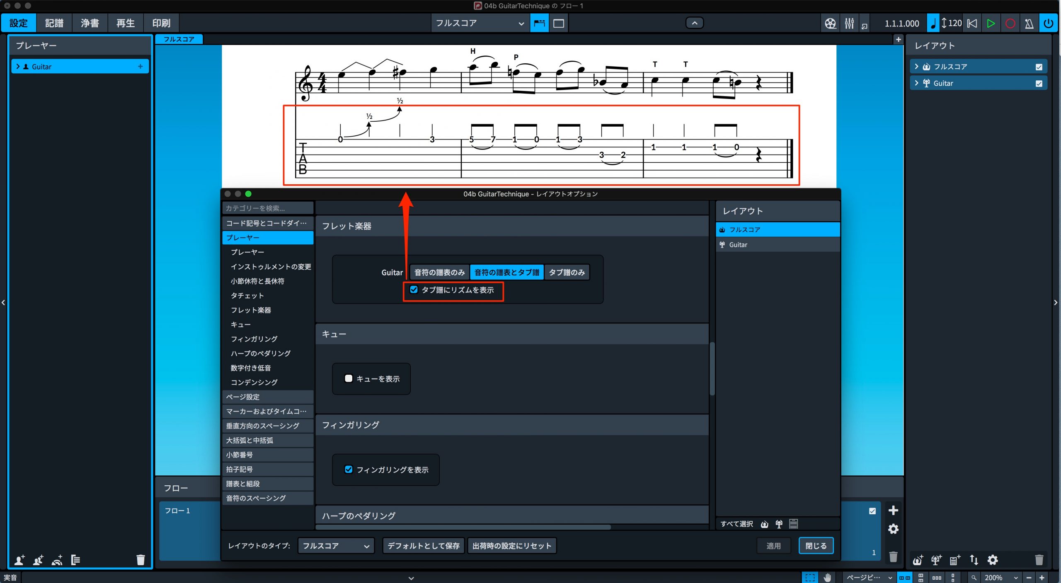
Task: Open flow settings gear in flows panel
Action: 893,529
